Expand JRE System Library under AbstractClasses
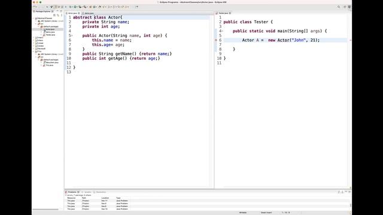383x215 pixels. 36,21
